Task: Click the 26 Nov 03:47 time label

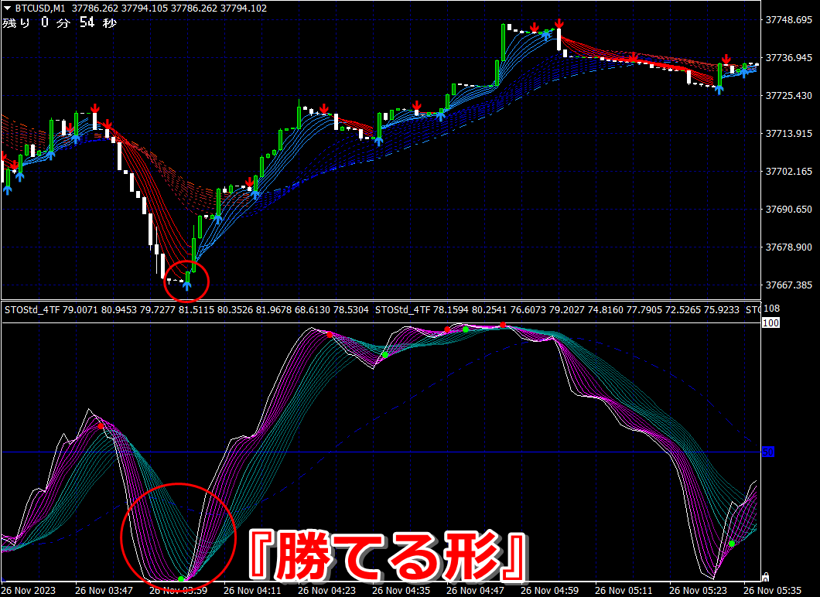Action: tap(104, 591)
